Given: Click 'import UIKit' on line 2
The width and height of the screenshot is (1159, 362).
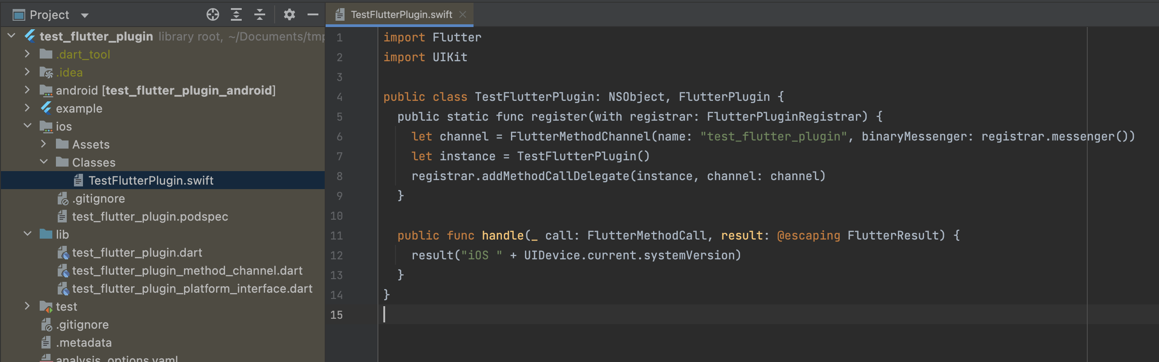Looking at the screenshot, I should click(425, 57).
